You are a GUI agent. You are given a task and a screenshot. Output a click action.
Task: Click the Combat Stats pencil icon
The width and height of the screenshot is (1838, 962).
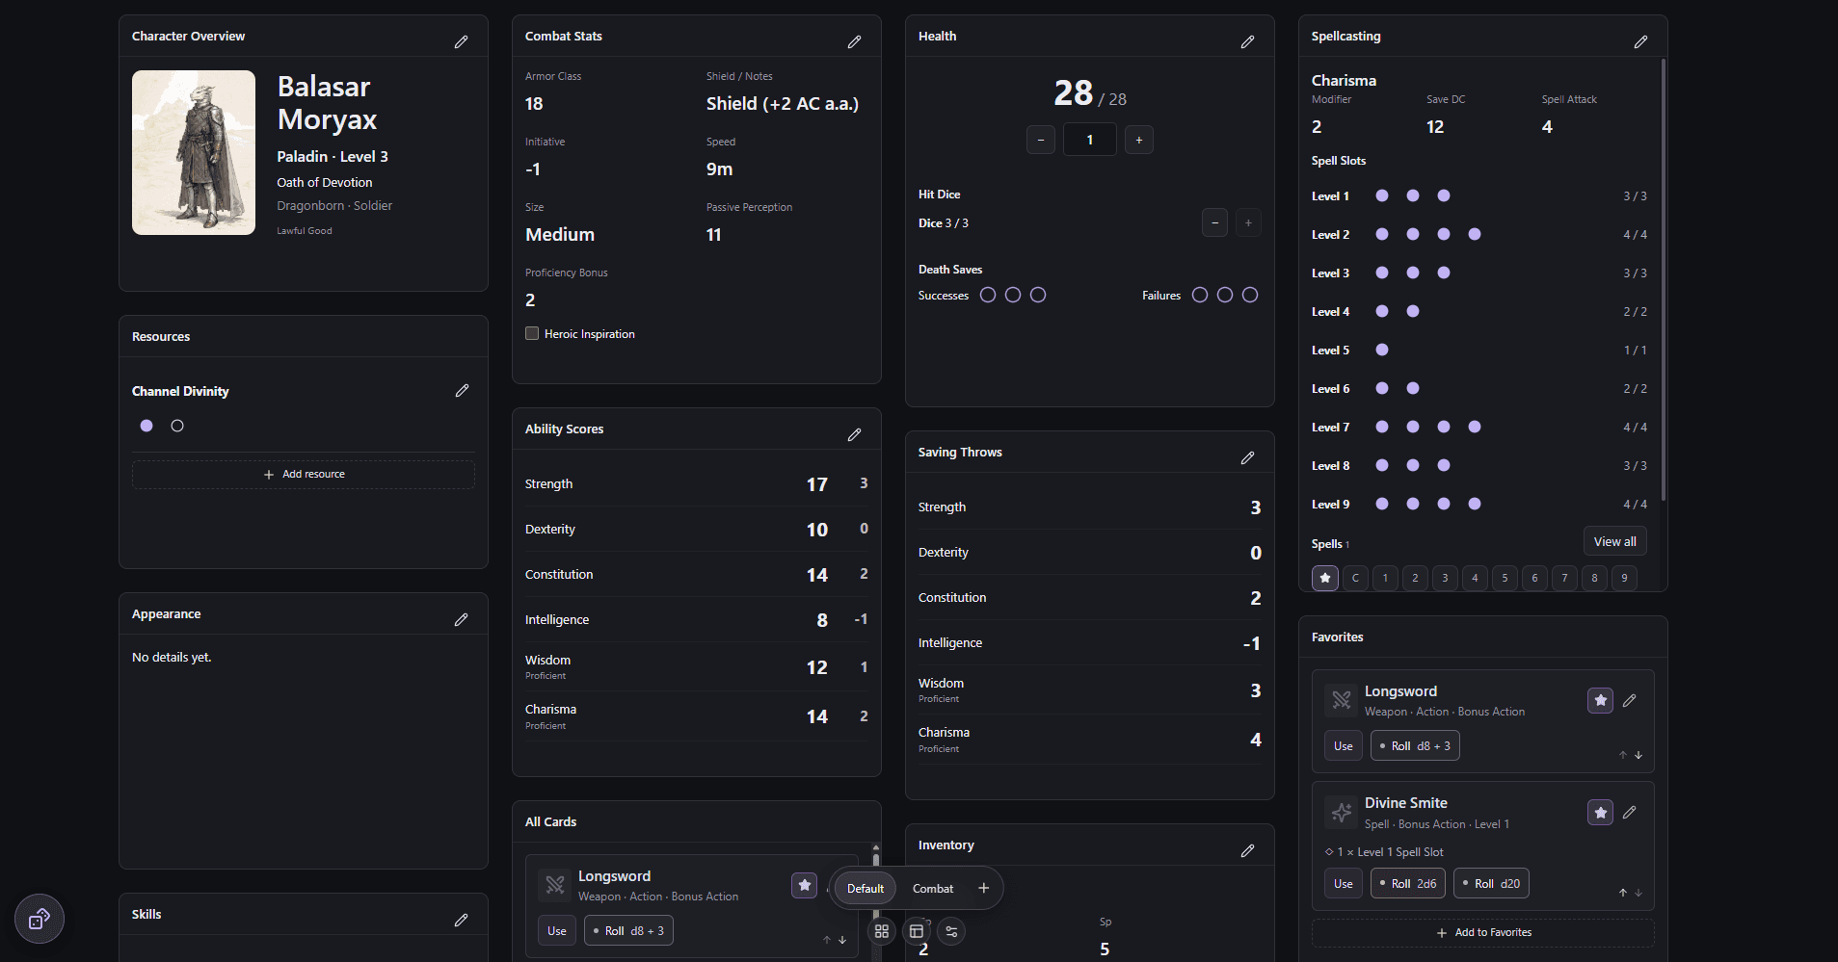pyautogui.click(x=855, y=41)
